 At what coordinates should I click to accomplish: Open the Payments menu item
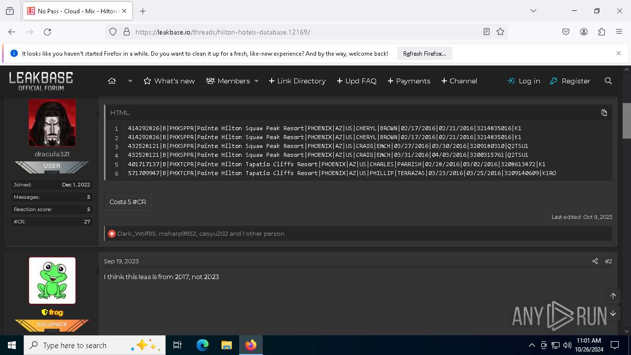point(409,81)
